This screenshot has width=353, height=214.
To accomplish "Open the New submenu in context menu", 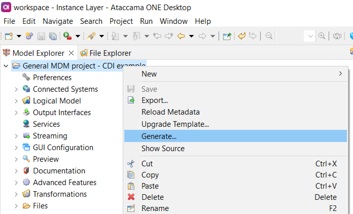I will (236, 74).
